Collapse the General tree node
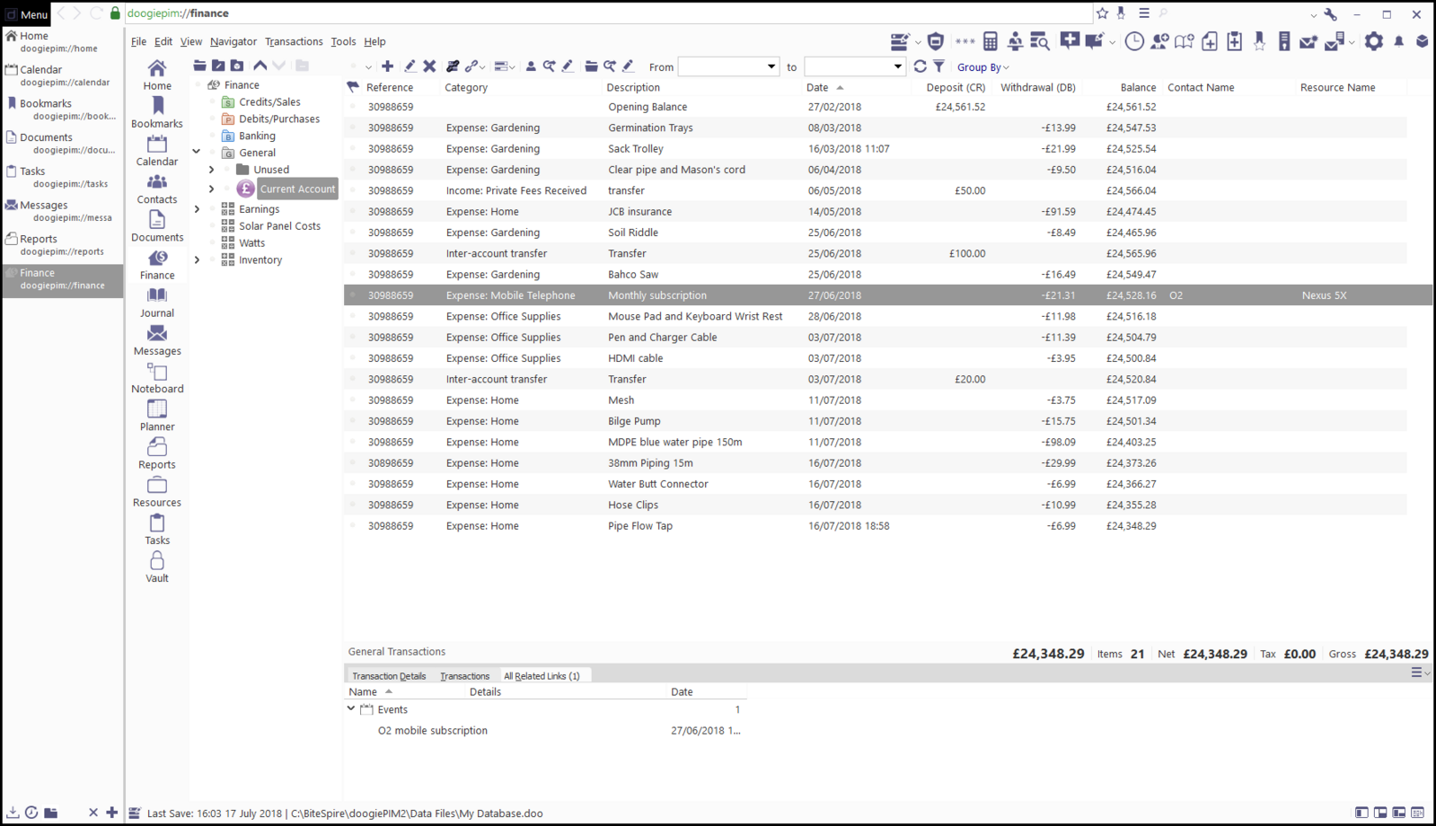The image size is (1436, 826). click(x=197, y=153)
